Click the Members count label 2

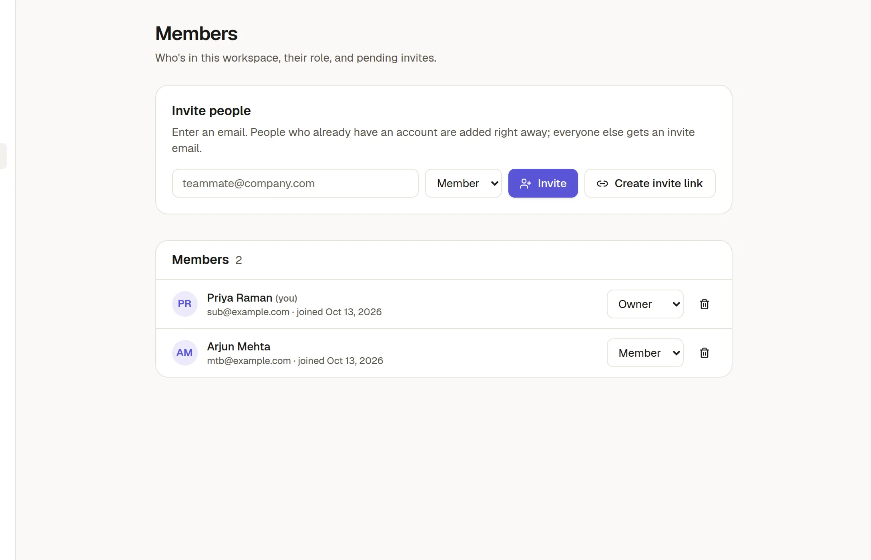tap(239, 260)
